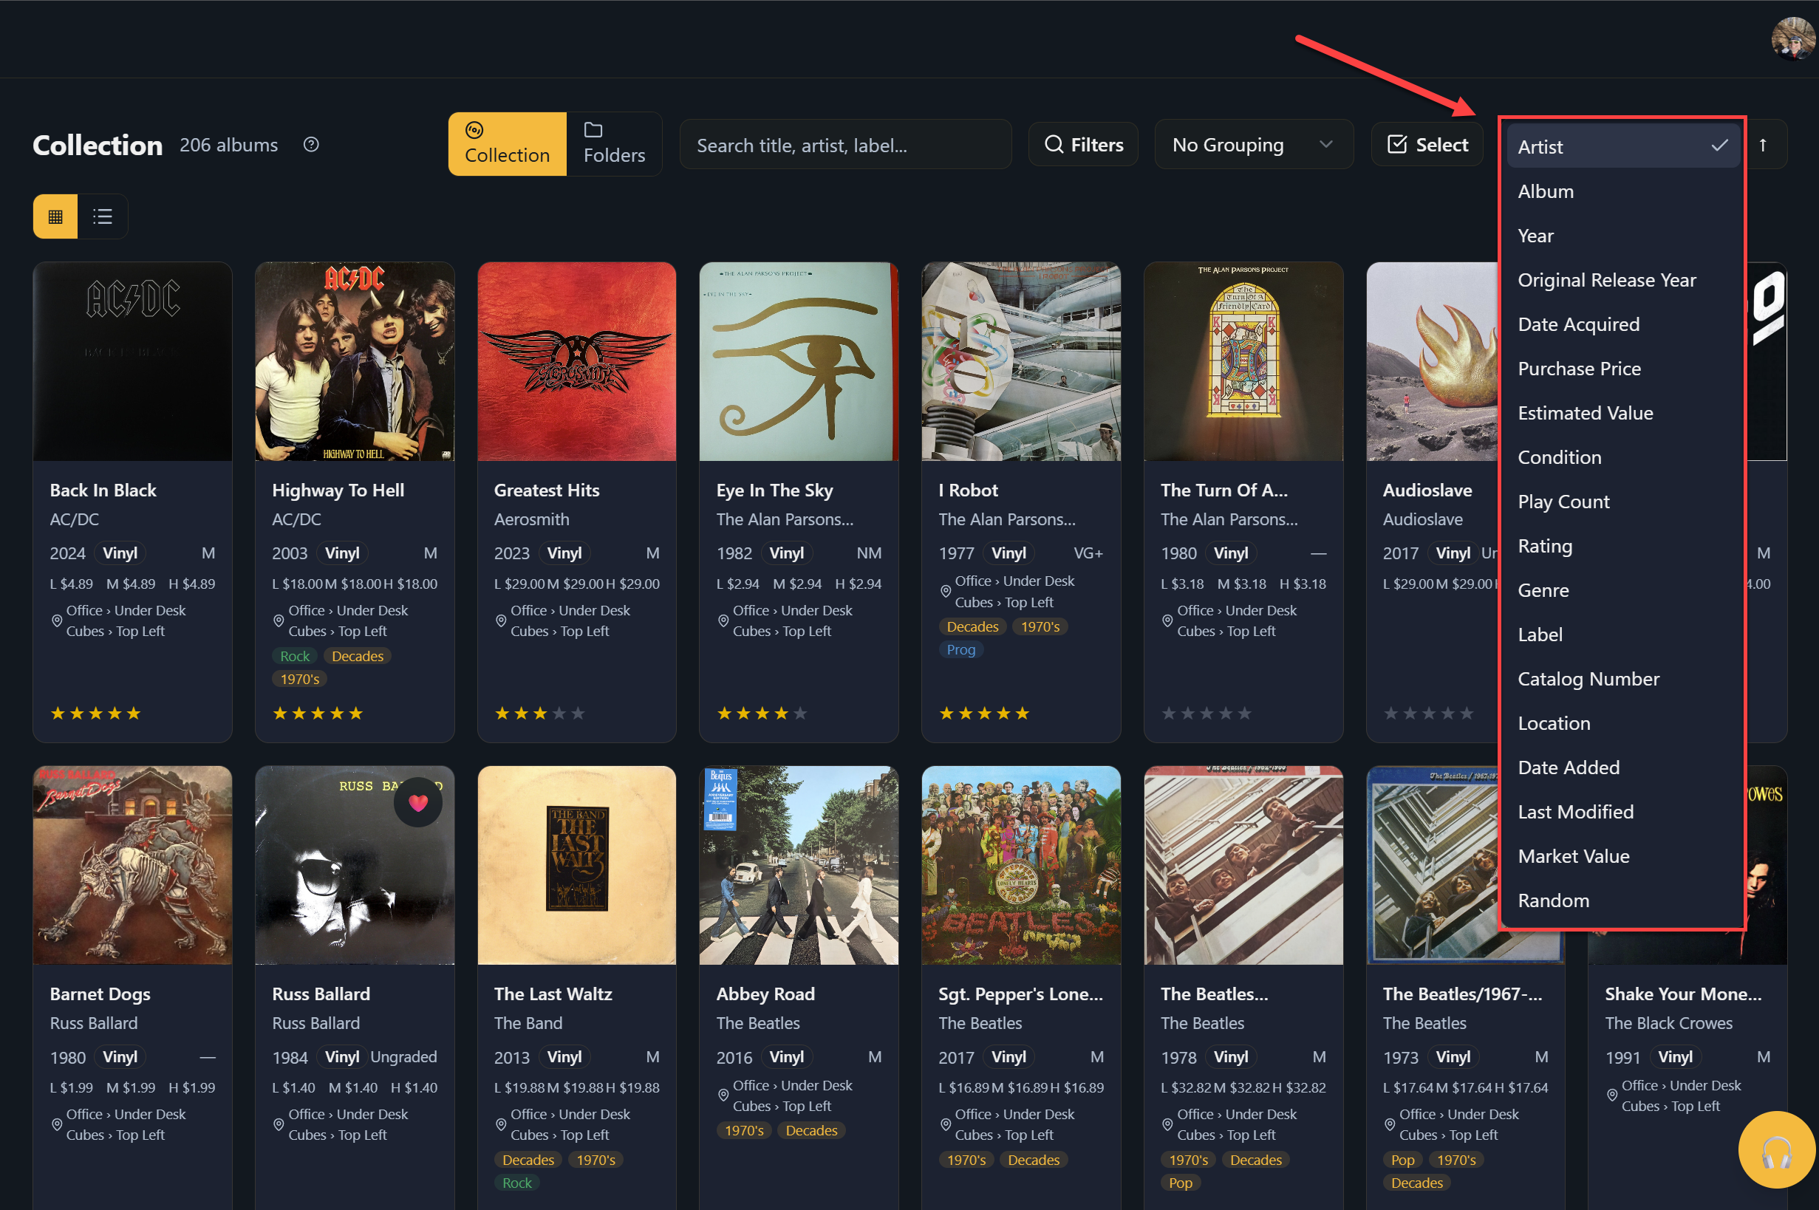This screenshot has width=1819, height=1210.
Task: Open the headphones player button
Action: click(x=1777, y=1151)
